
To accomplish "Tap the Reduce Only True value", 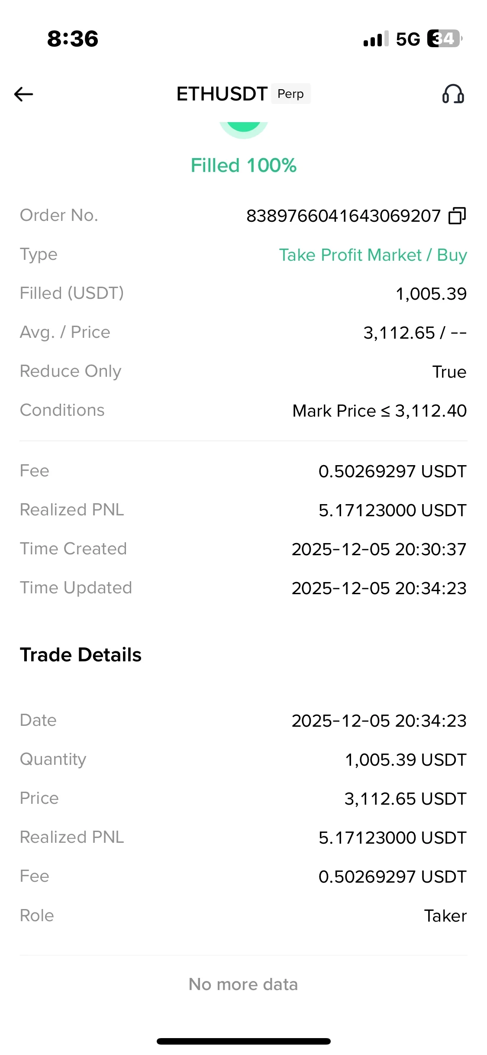I will (449, 372).
